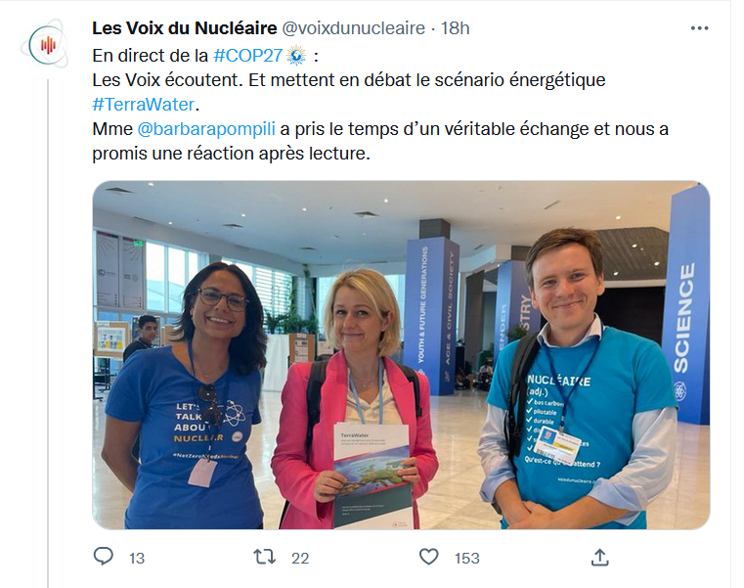Open the #TerraWater hashtag link

click(x=144, y=104)
